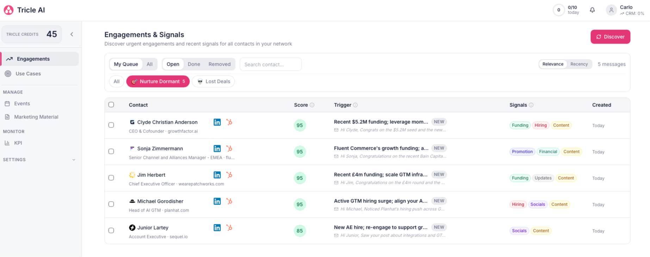This screenshot has height=257, width=650.
Task: Click the Discover button
Action: [x=610, y=37]
